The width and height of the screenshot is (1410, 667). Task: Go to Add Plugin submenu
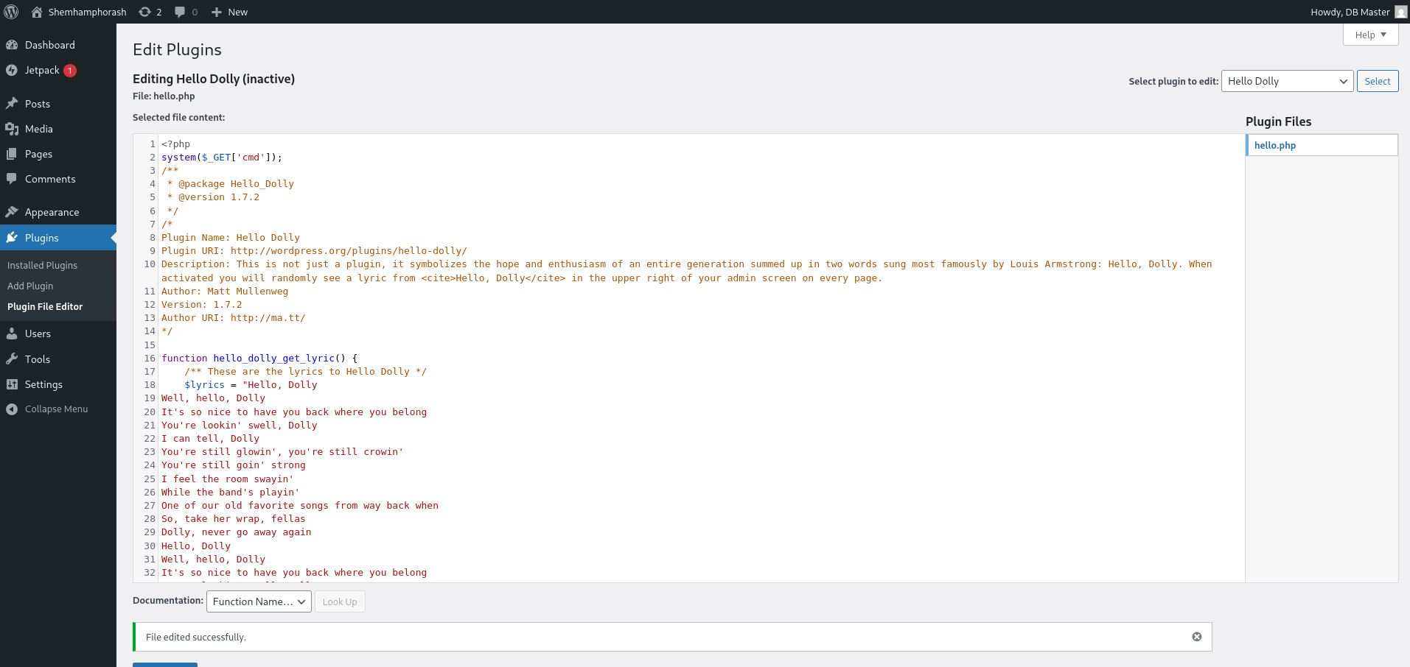(x=30, y=286)
